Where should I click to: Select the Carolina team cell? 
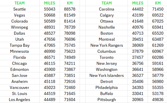[x=107, y=9]
